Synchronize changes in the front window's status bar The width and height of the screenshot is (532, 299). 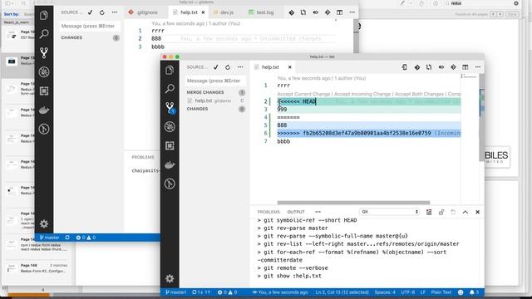pyautogui.click(x=201, y=292)
